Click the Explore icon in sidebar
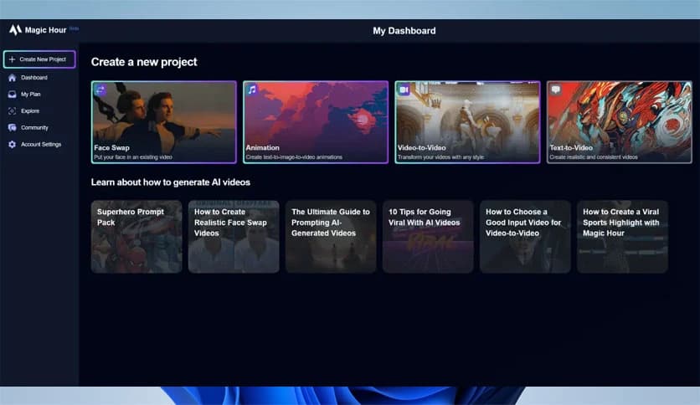The height and width of the screenshot is (405, 700). (x=12, y=111)
